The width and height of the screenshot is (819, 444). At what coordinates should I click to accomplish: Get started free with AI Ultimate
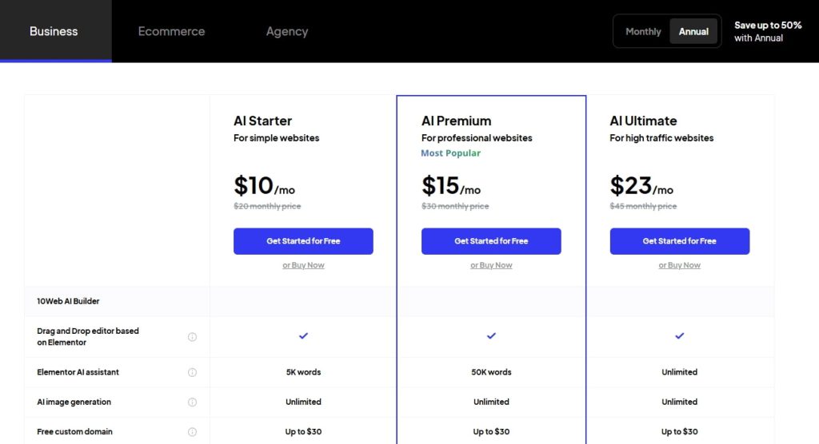pos(679,241)
